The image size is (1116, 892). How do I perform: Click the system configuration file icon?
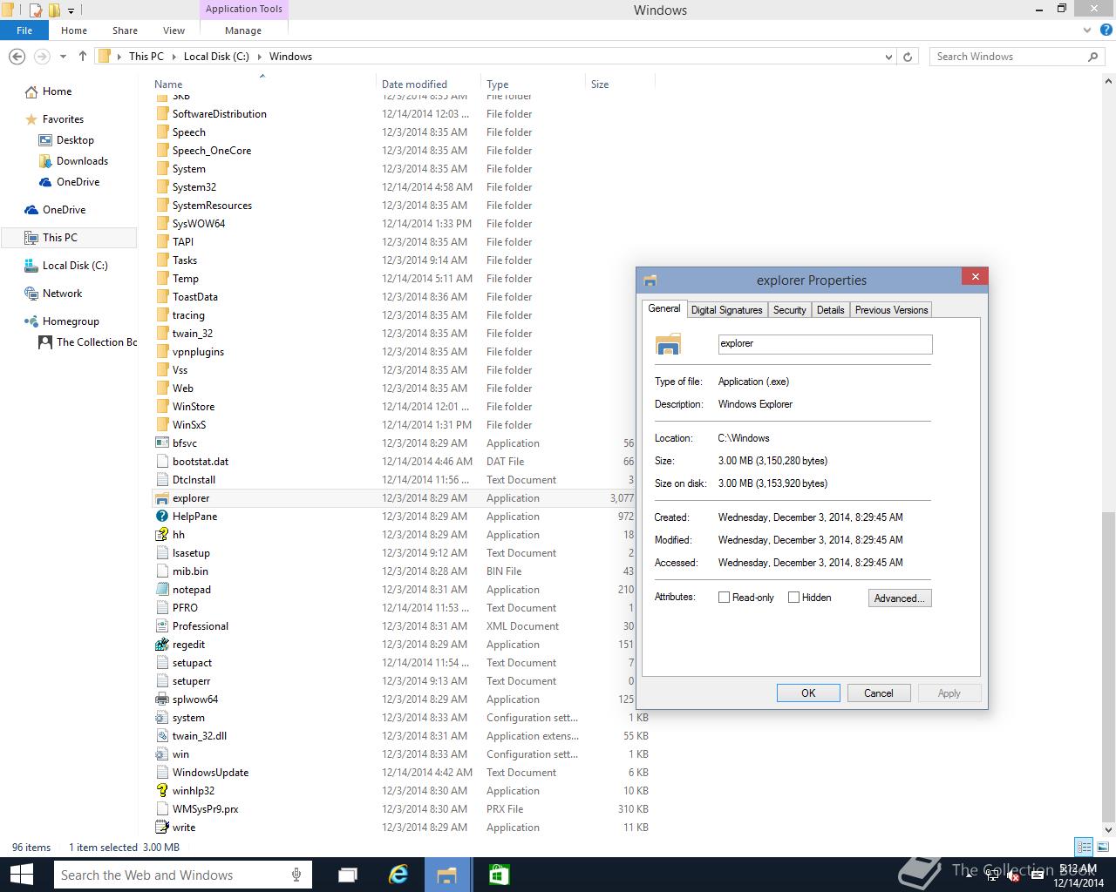[x=161, y=718]
